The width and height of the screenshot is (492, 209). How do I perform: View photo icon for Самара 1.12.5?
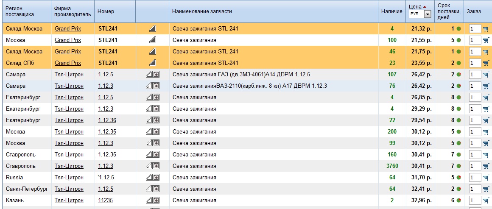pos(156,74)
